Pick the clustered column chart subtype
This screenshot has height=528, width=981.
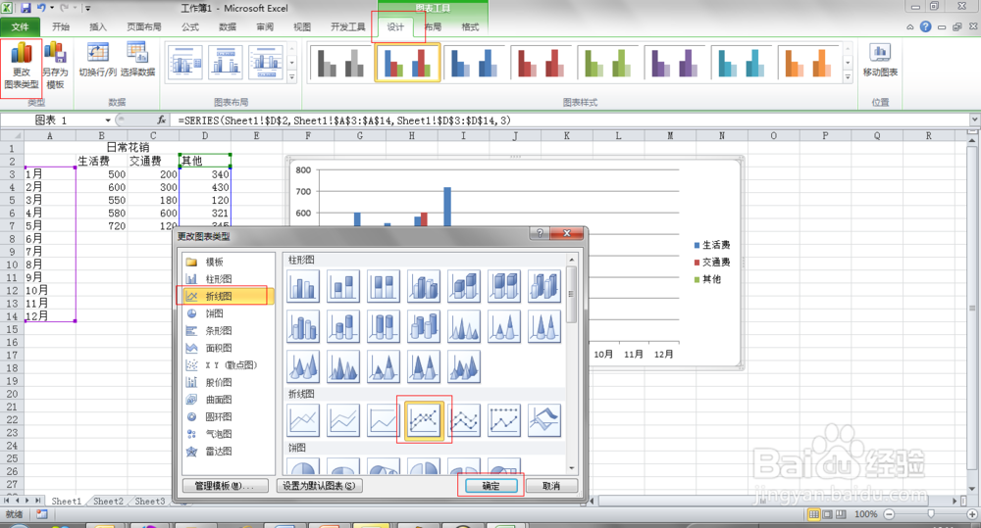[x=303, y=286]
